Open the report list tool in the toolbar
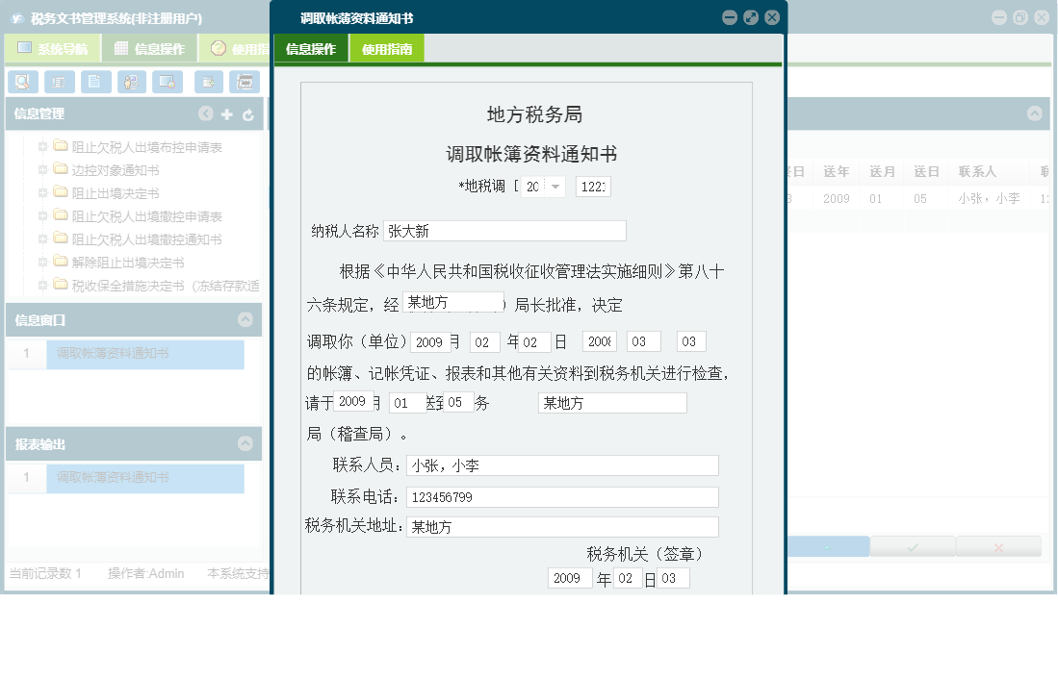1058x678 pixels. (59, 82)
